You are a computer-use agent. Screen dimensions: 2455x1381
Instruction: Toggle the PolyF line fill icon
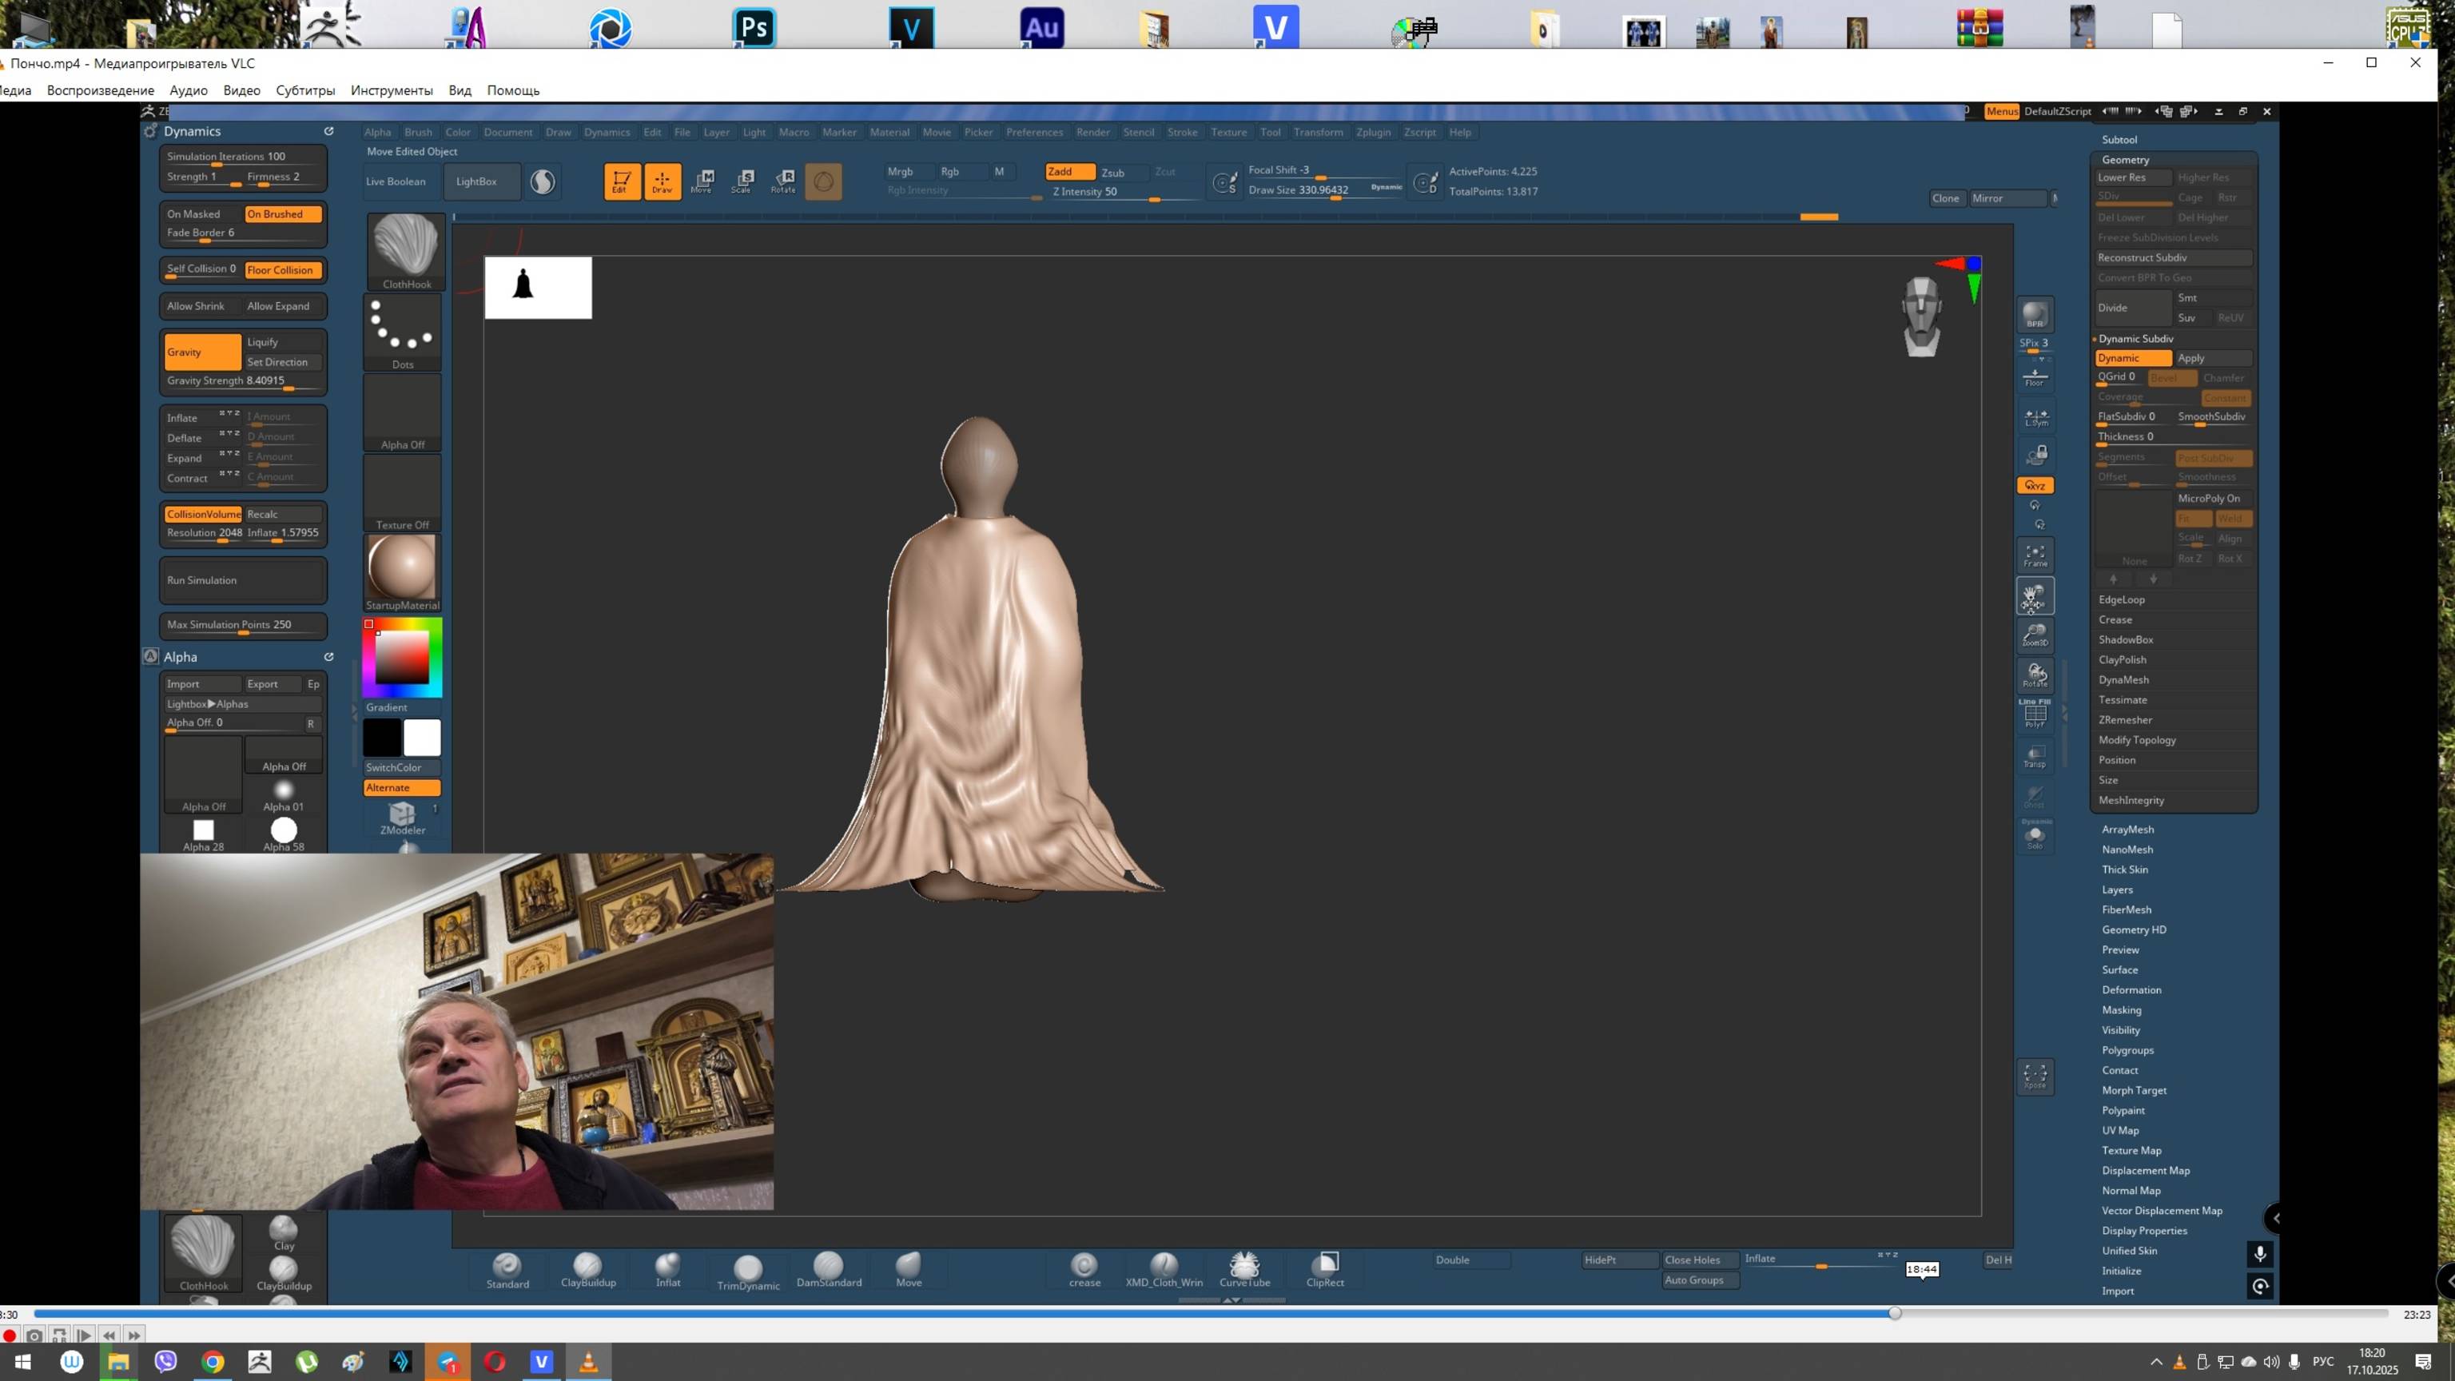[x=2035, y=714]
